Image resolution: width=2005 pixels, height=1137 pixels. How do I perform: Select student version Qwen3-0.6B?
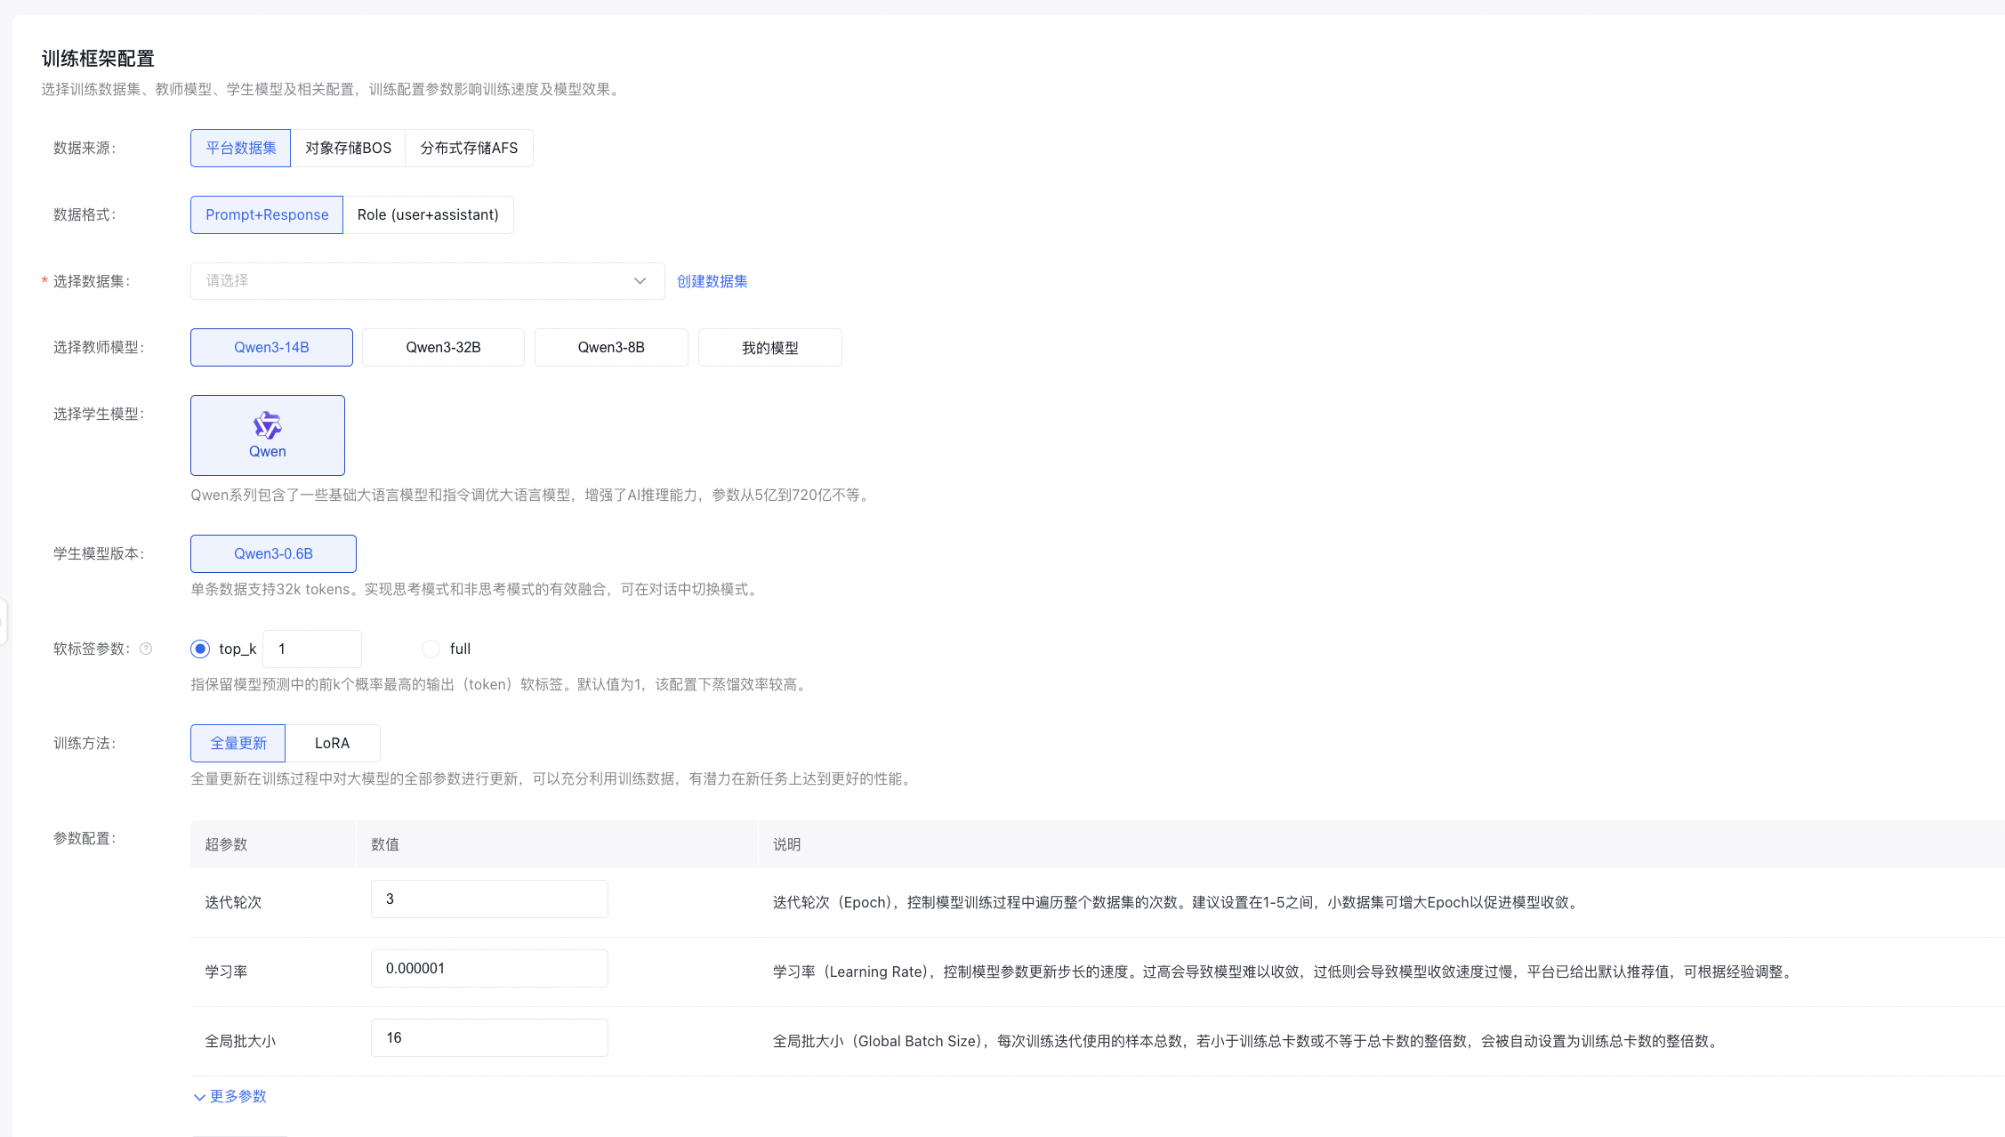click(273, 553)
